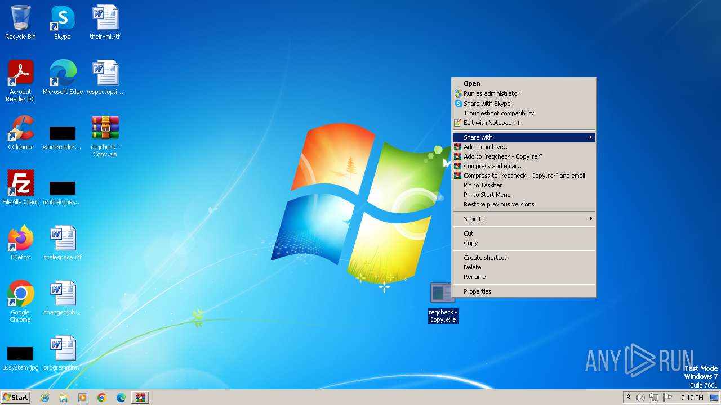Expand the Share with submenu
The height and width of the screenshot is (405, 721).
tap(524, 137)
